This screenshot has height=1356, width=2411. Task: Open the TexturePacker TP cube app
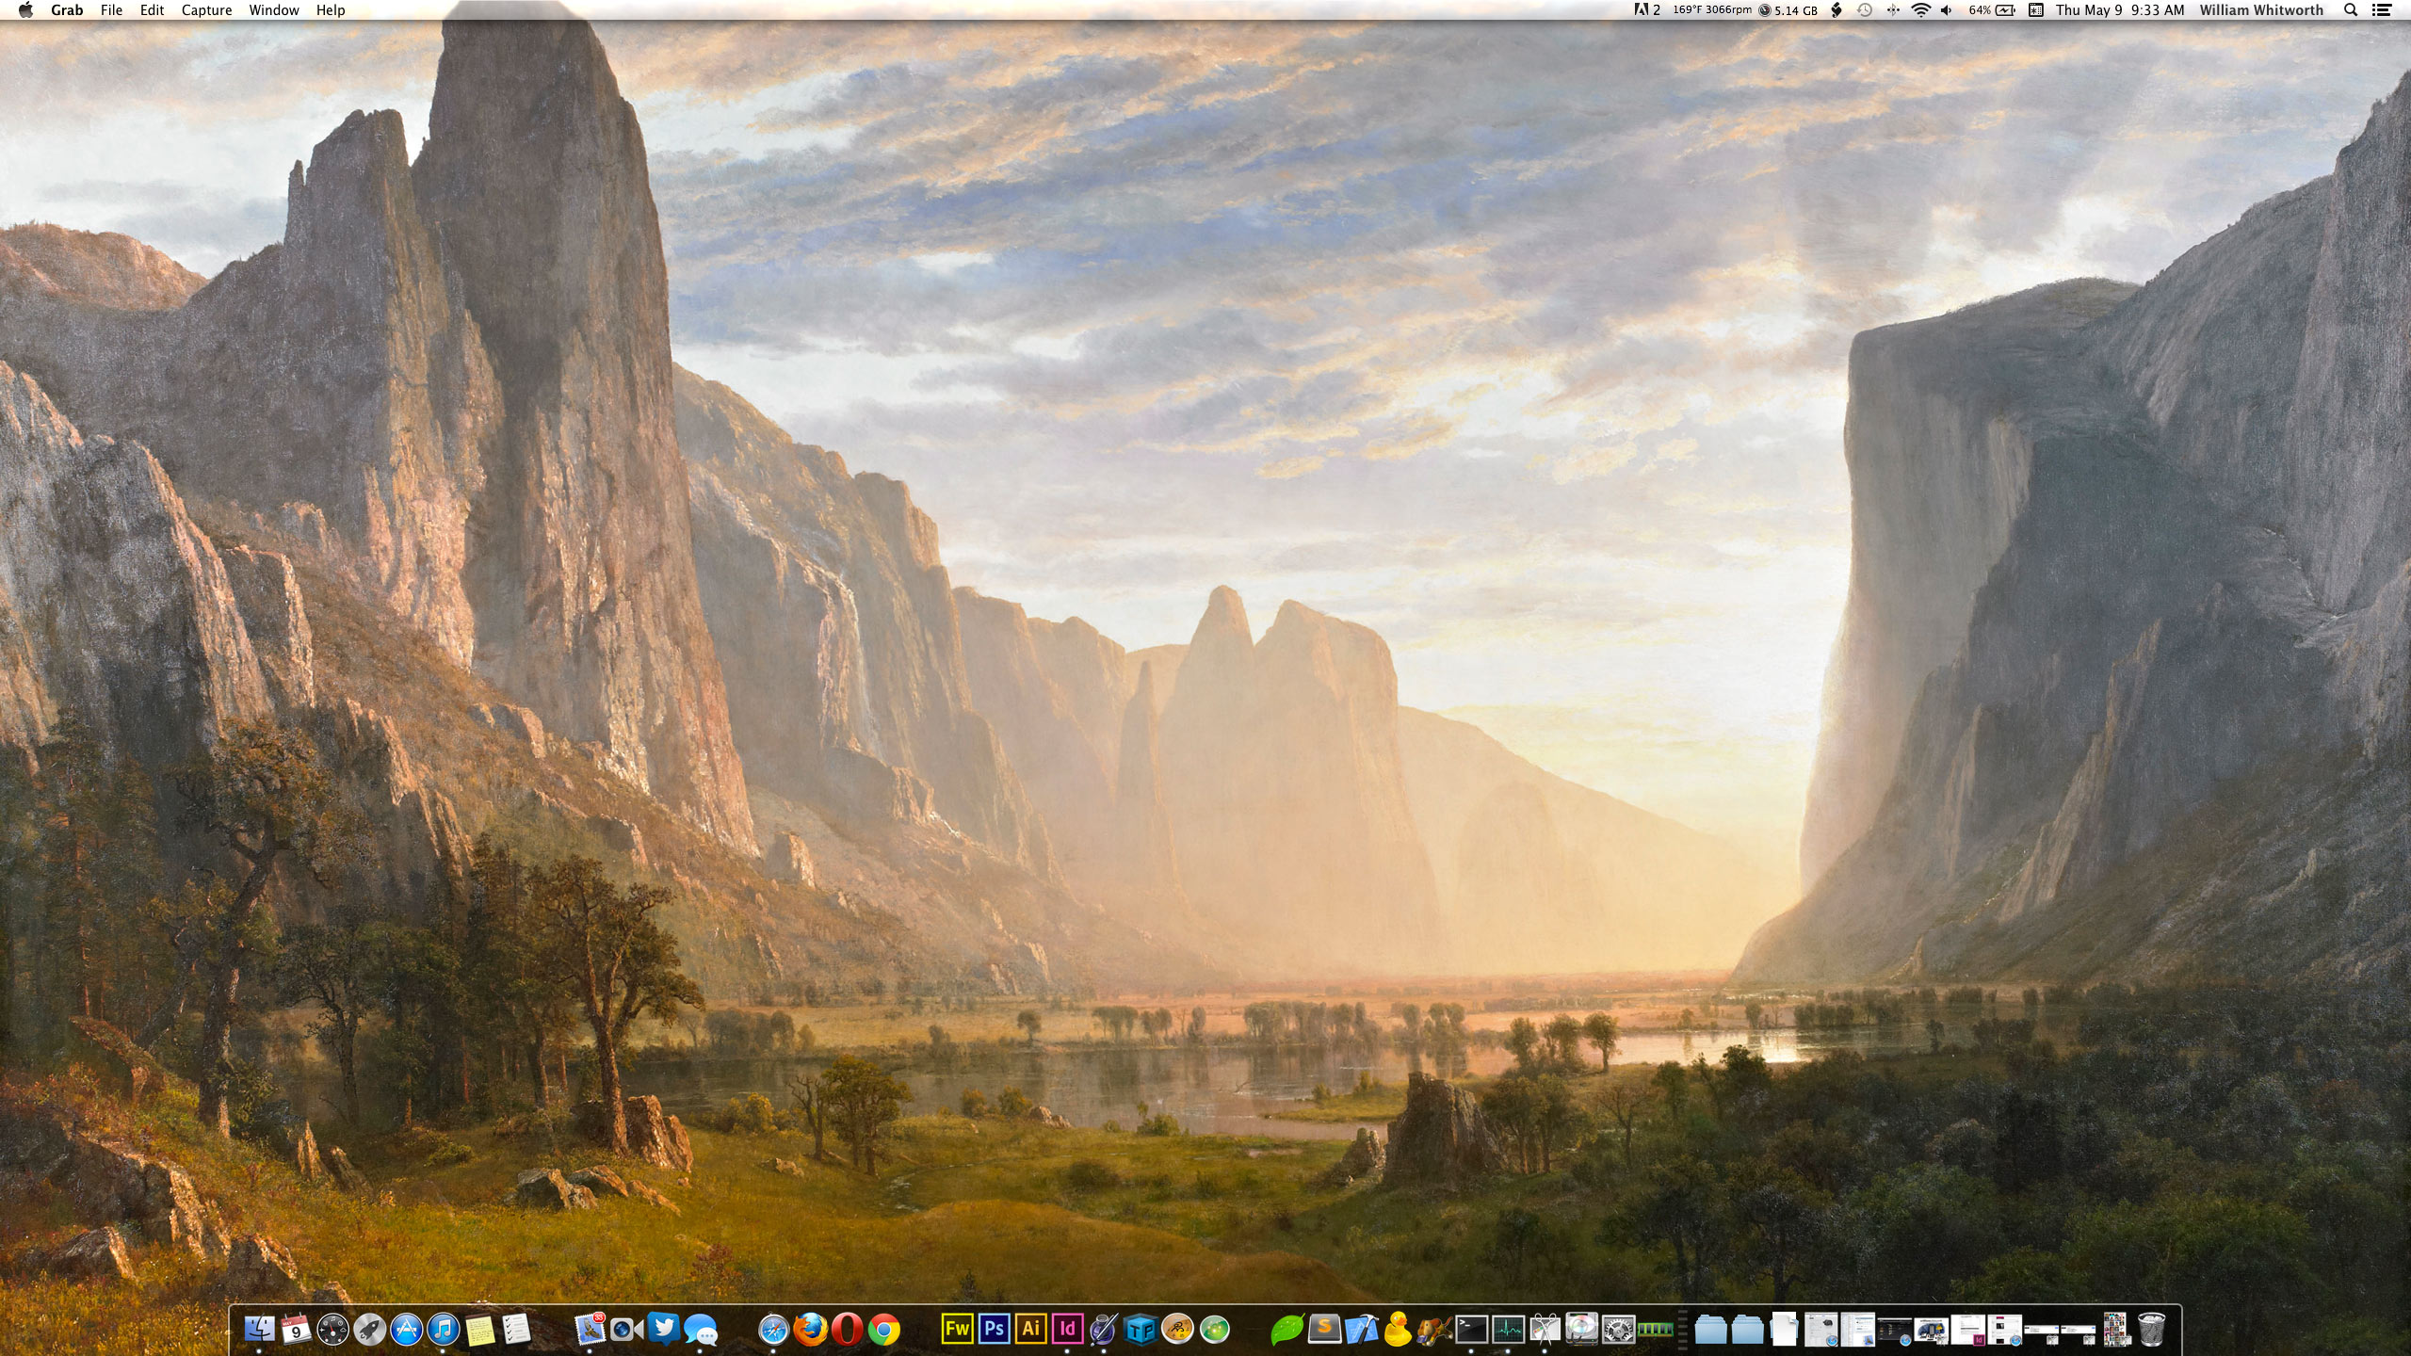pos(1141,1329)
